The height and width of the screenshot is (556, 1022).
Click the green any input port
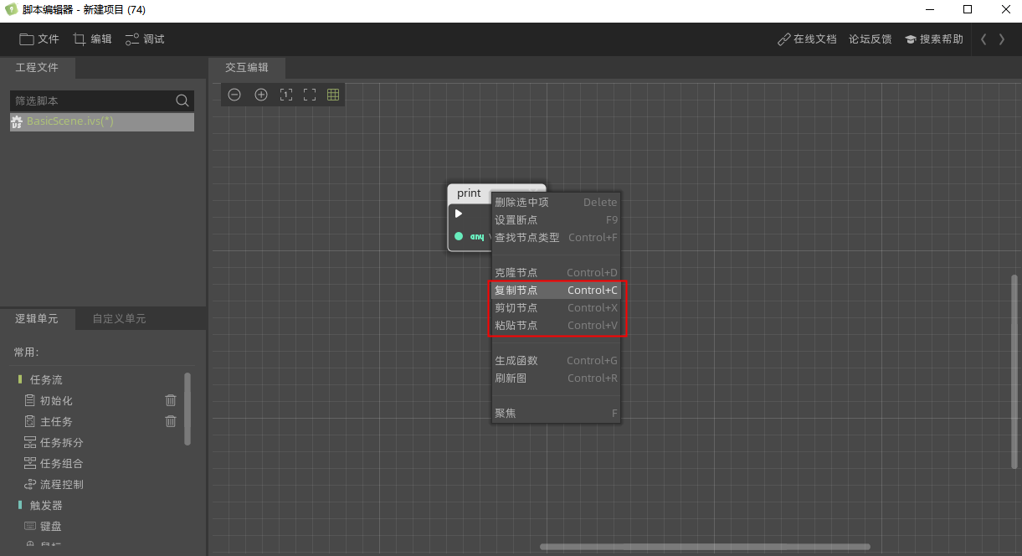click(x=459, y=236)
